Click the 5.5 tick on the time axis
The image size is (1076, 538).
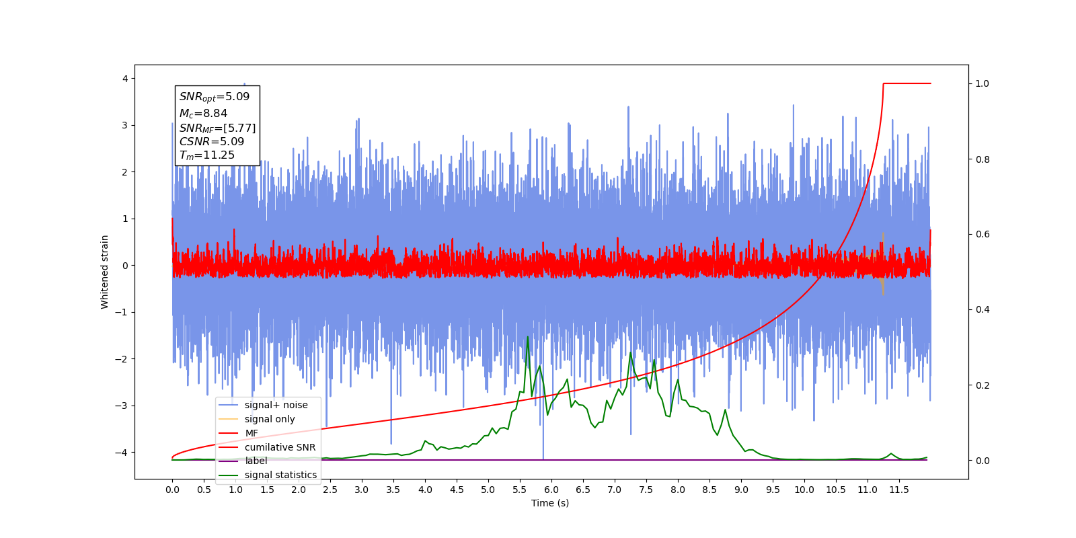coord(520,490)
